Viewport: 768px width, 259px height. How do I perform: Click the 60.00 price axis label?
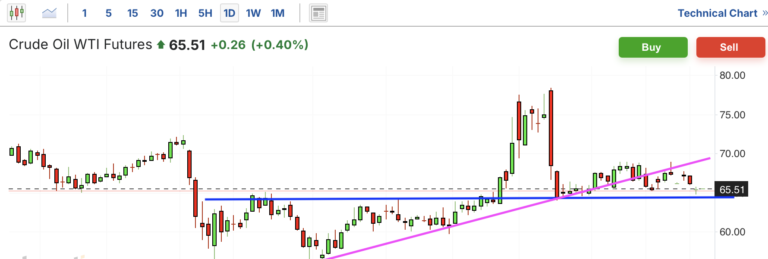pyautogui.click(x=732, y=232)
